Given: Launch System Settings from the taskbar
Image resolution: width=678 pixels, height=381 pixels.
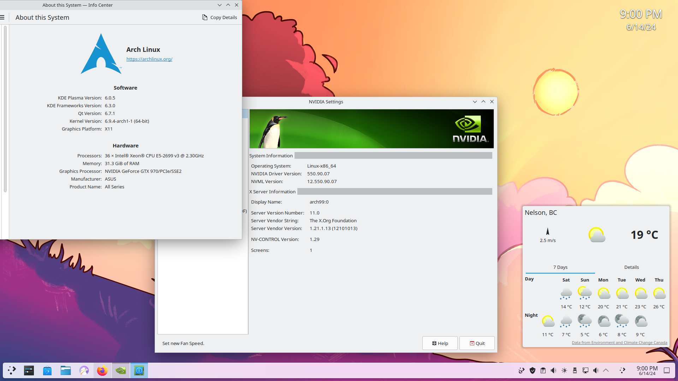Looking at the screenshot, I should pos(29,370).
